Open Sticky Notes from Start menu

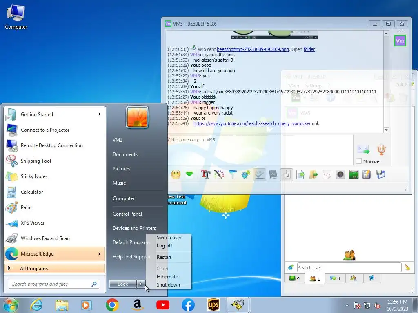[x=55, y=176]
